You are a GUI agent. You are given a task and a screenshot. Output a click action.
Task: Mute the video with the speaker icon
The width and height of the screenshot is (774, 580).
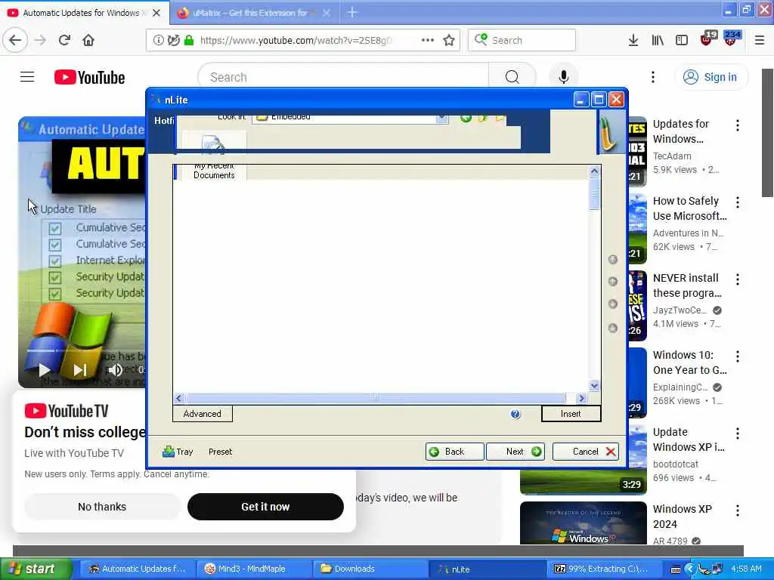point(115,369)
